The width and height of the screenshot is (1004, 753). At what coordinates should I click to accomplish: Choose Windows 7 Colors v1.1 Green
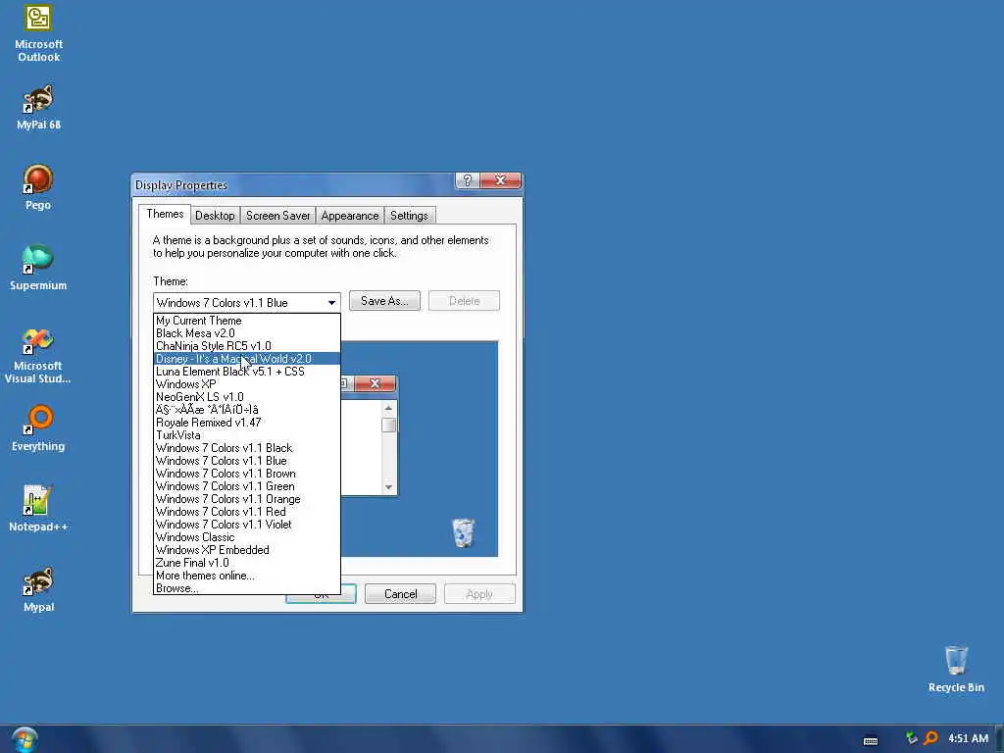(x=247, y=486)
